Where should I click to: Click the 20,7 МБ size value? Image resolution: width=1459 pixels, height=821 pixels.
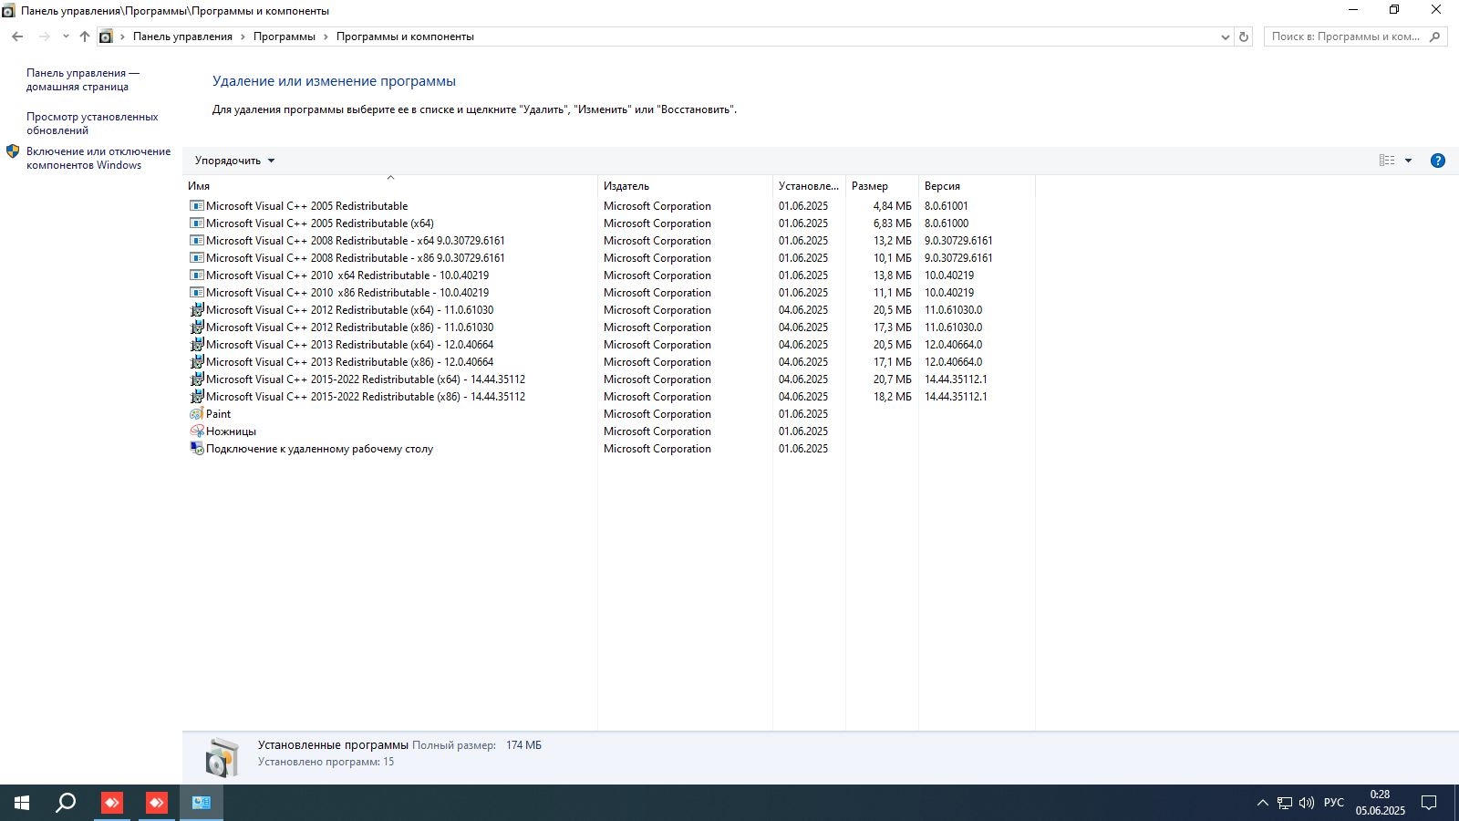[x=892, y=379]
